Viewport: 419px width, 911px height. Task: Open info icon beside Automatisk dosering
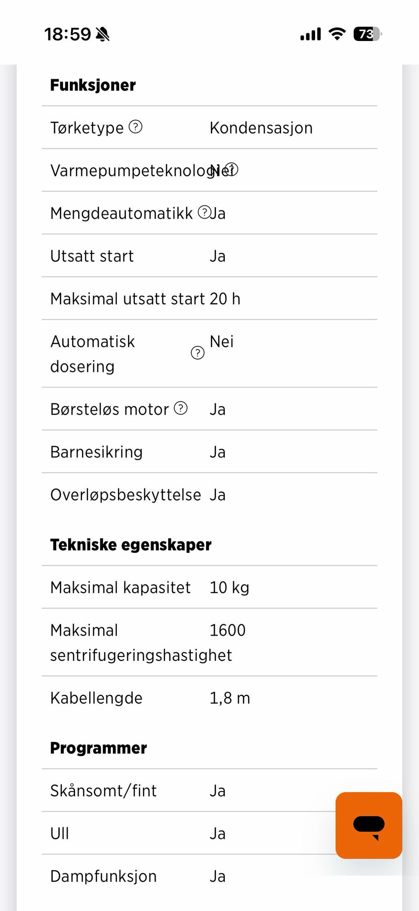tap(198, 353)
